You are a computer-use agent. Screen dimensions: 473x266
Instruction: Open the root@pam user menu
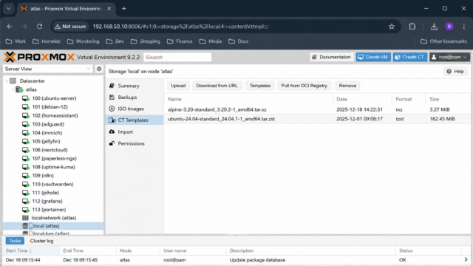(449, 57)
